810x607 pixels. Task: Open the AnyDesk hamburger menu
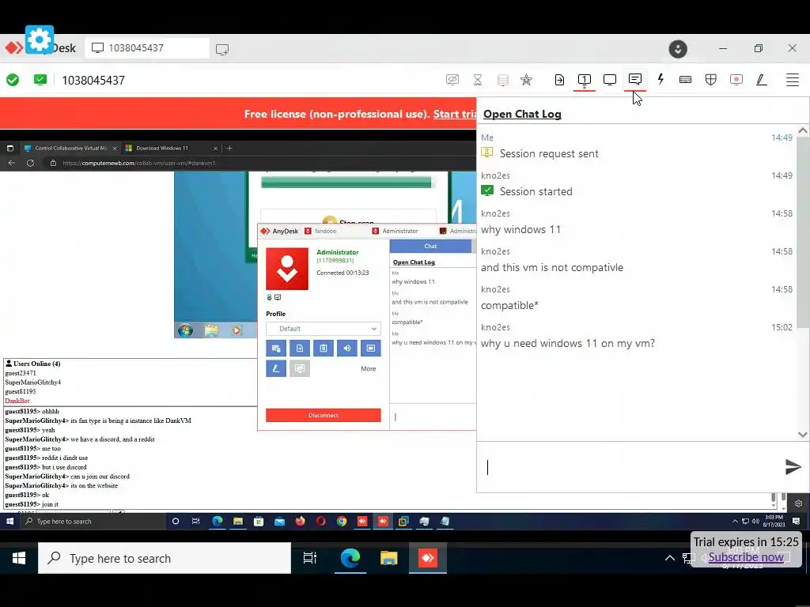click(793, 80)
